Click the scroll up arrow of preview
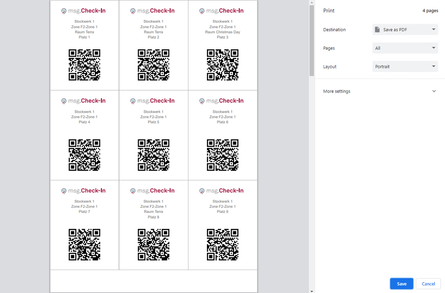445x293 pixels. (311, 3)
